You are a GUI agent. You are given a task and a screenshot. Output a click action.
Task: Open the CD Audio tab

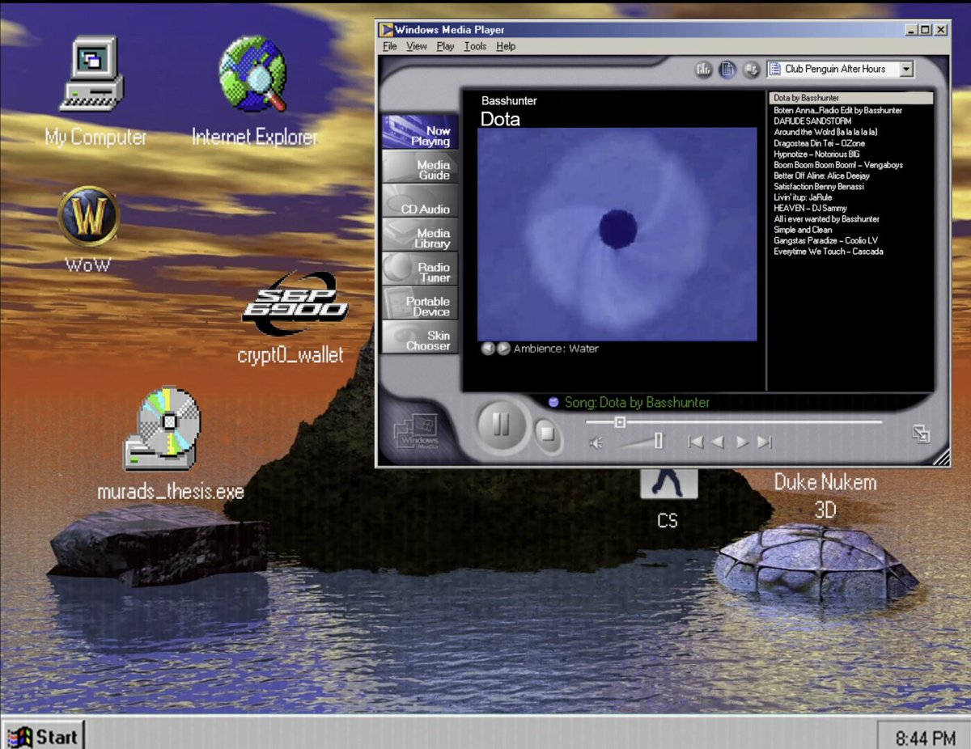coord(420,201)
